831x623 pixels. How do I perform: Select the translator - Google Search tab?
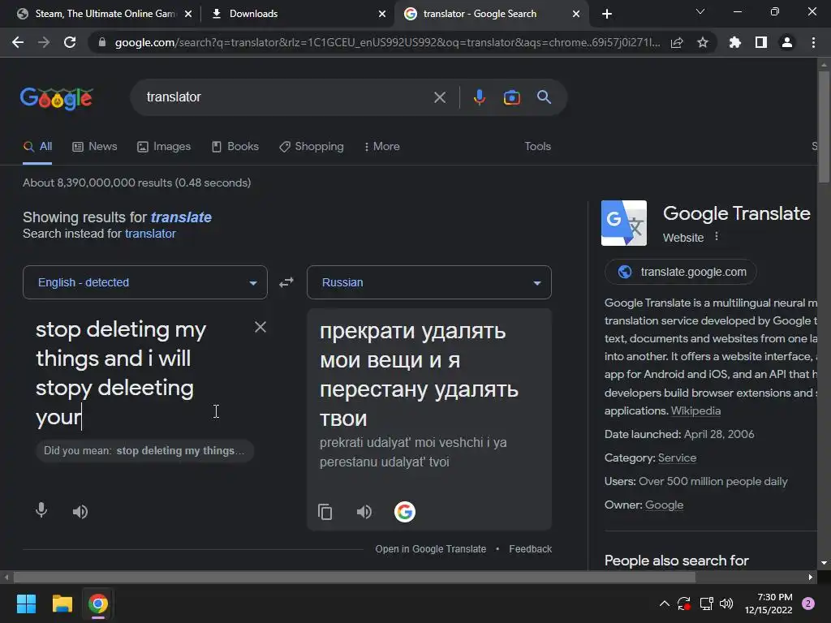coord(480,14)
